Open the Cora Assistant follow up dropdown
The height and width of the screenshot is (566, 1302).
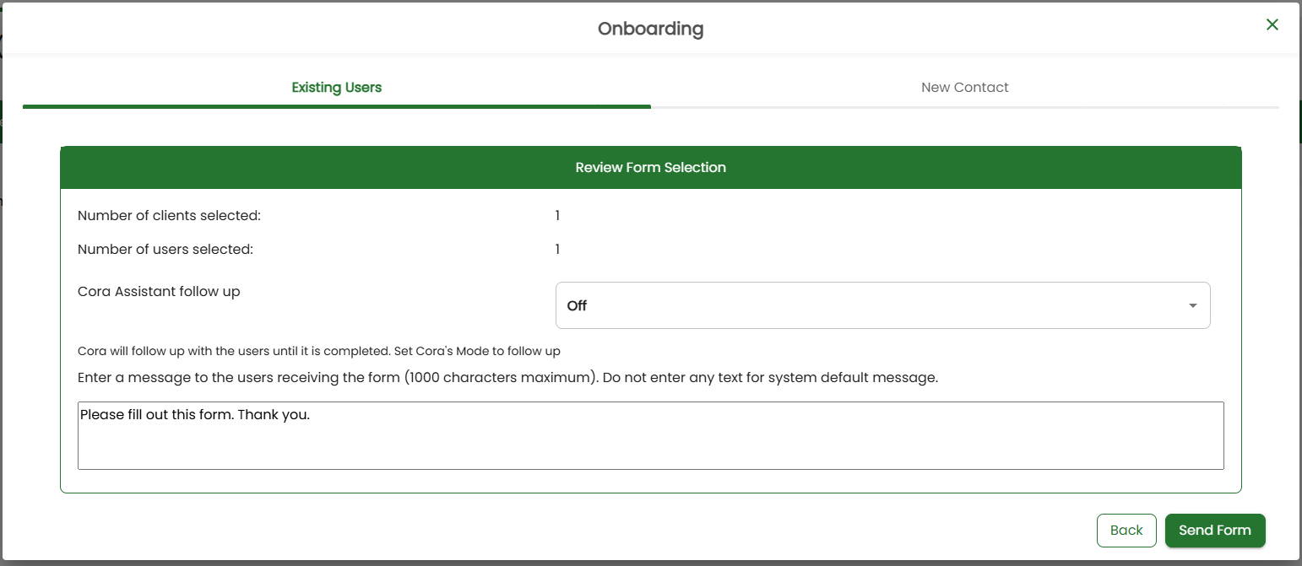(882, 305)
